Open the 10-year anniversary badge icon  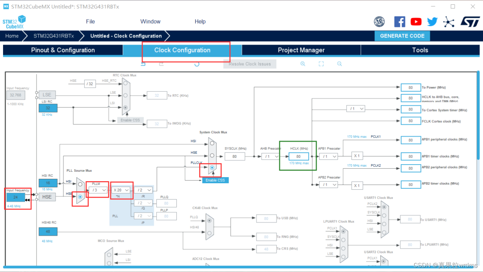tap(379, 22)
